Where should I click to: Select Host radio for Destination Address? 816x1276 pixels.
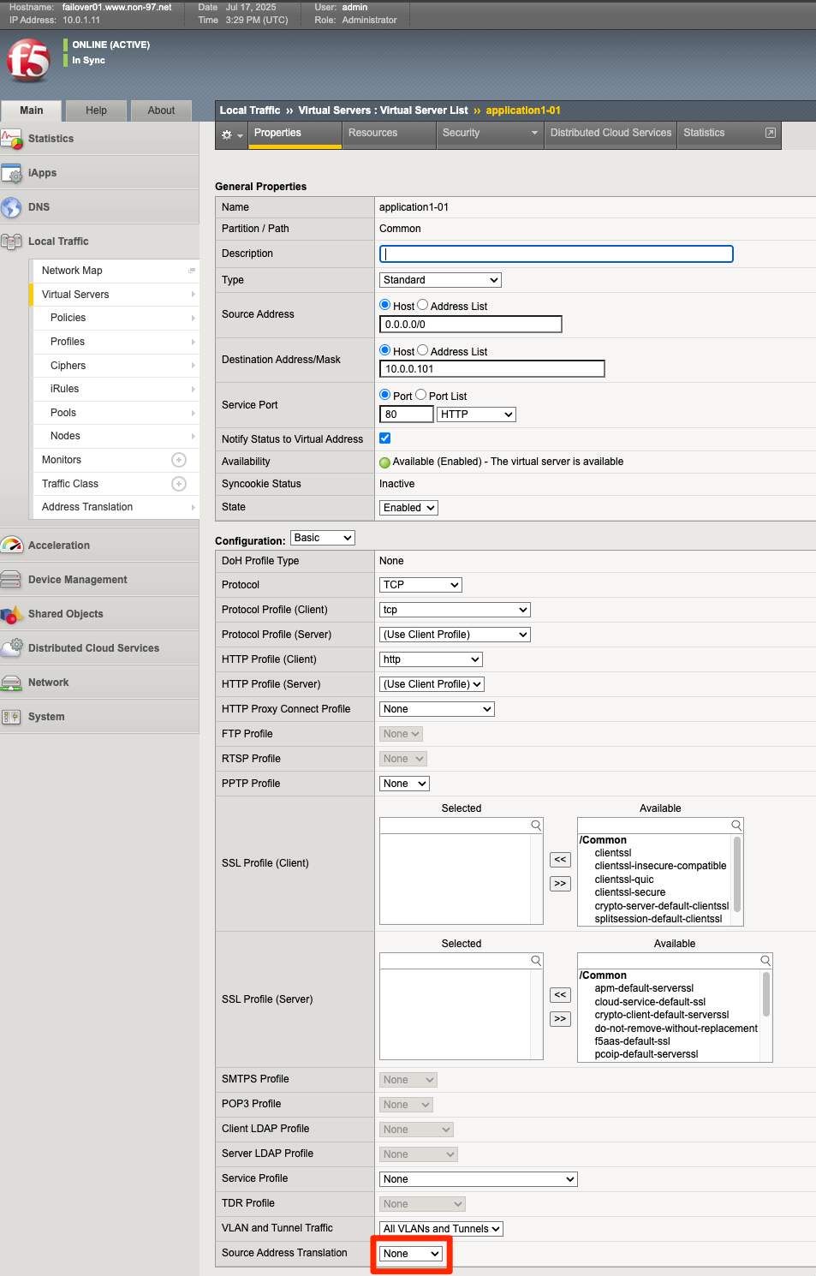pos(385,350)
